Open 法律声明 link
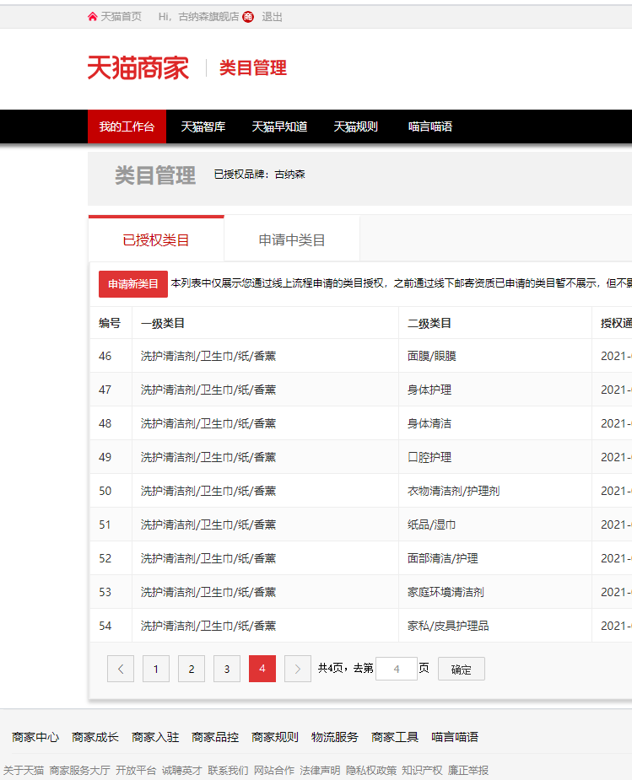The height and width of the screenshot is (780, 632). [320, 770]
